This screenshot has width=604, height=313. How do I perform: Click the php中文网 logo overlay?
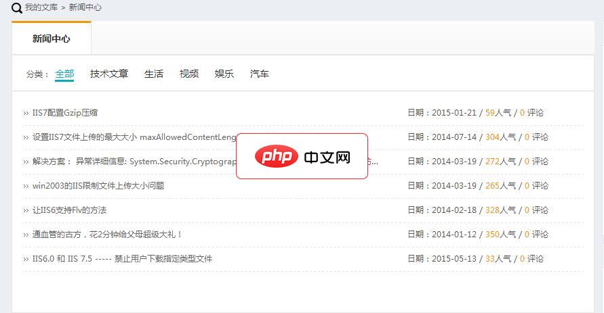[302, 156]
